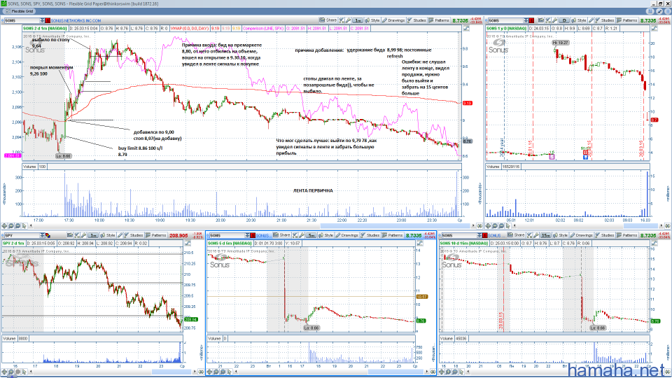
Task: Share the SONS 5m chart
Action: coord(282,235)
